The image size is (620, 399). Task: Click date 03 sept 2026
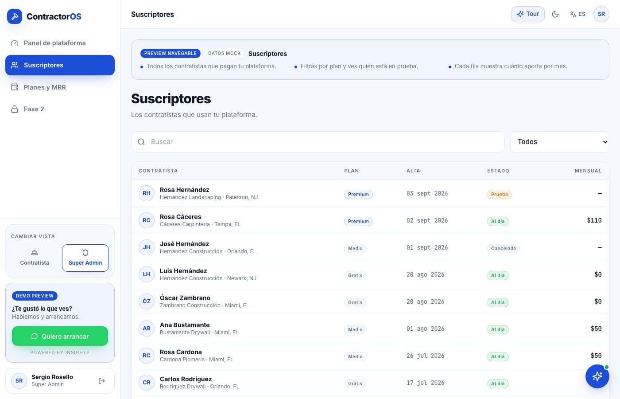(427, 194)
